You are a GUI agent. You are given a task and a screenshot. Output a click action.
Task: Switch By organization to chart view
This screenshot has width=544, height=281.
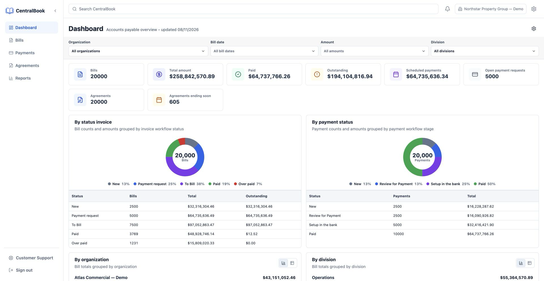[x=283, y=263]
